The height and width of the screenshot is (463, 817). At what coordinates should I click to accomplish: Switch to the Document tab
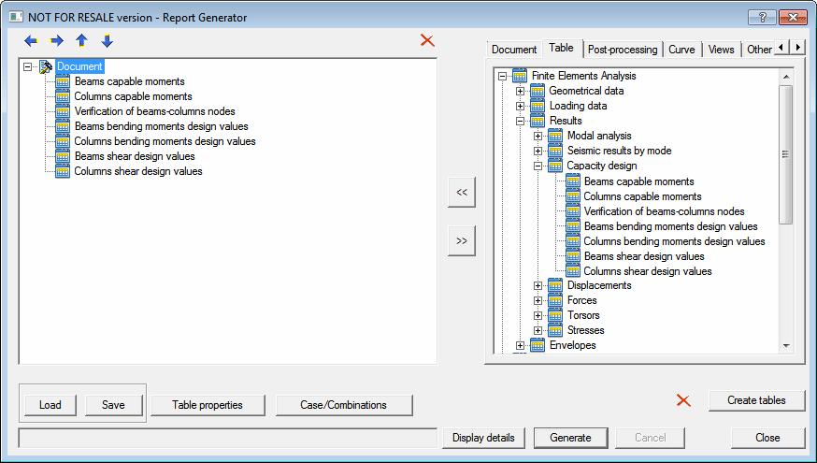click(514, 50)
